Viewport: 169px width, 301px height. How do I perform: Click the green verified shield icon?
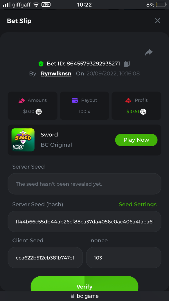(x=41, y=64)
